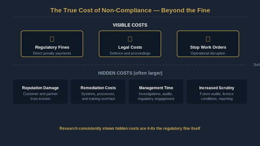Select the Regulatory Fines heading
Screen dimensions: 260x146
[x=52, y=47]
